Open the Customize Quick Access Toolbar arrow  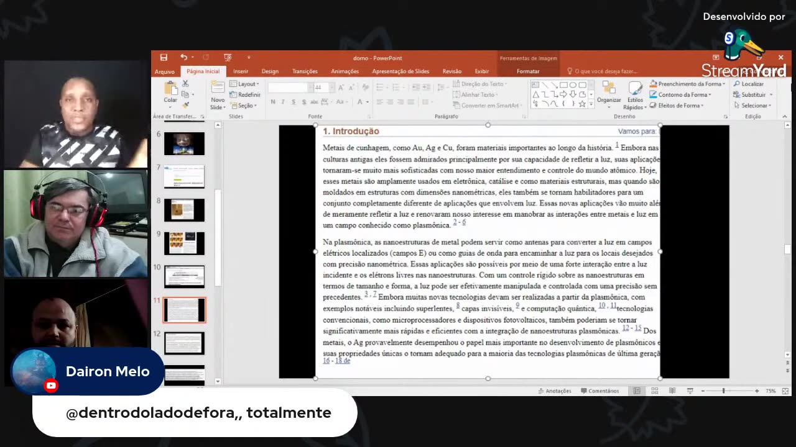249,58
